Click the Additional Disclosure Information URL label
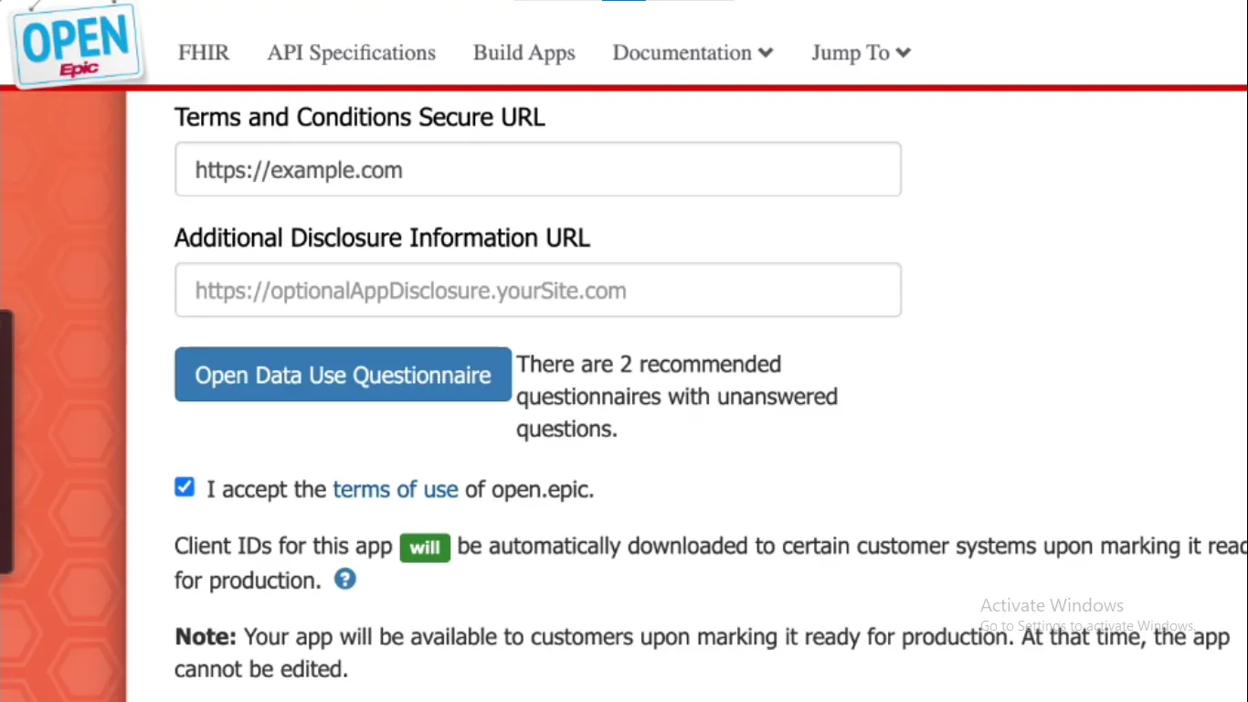The image size is (1248, 702). (382, 239)
